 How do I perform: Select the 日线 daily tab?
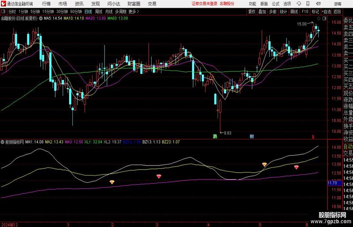[88, 12]
